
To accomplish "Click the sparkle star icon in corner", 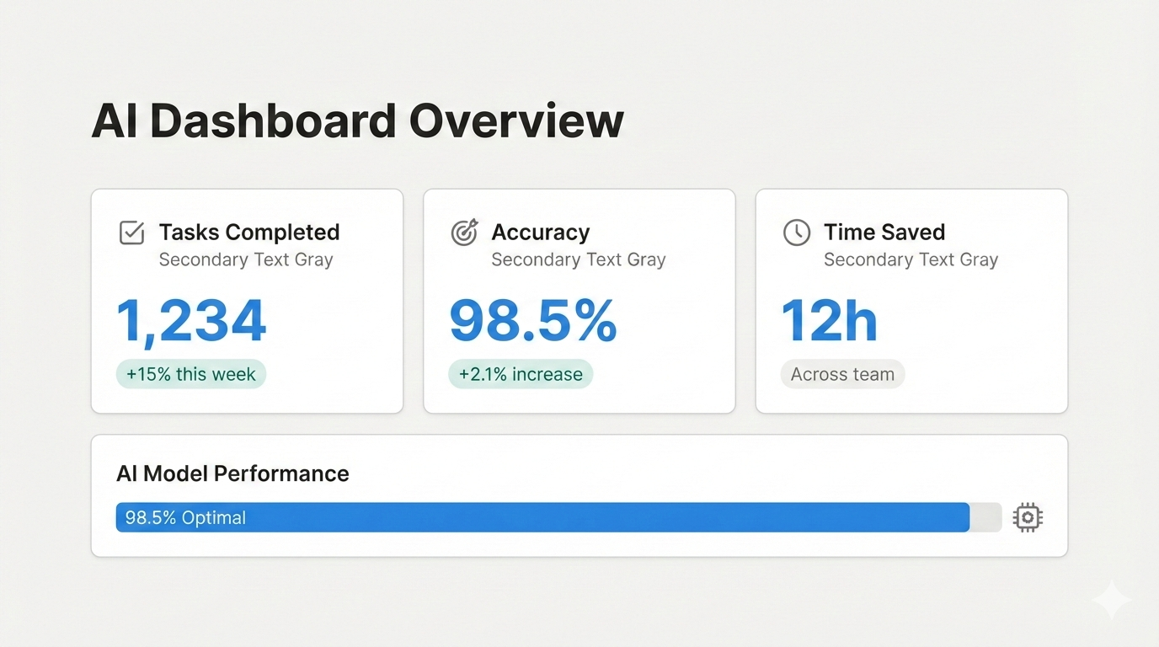I will click(x=1111, y=601).
